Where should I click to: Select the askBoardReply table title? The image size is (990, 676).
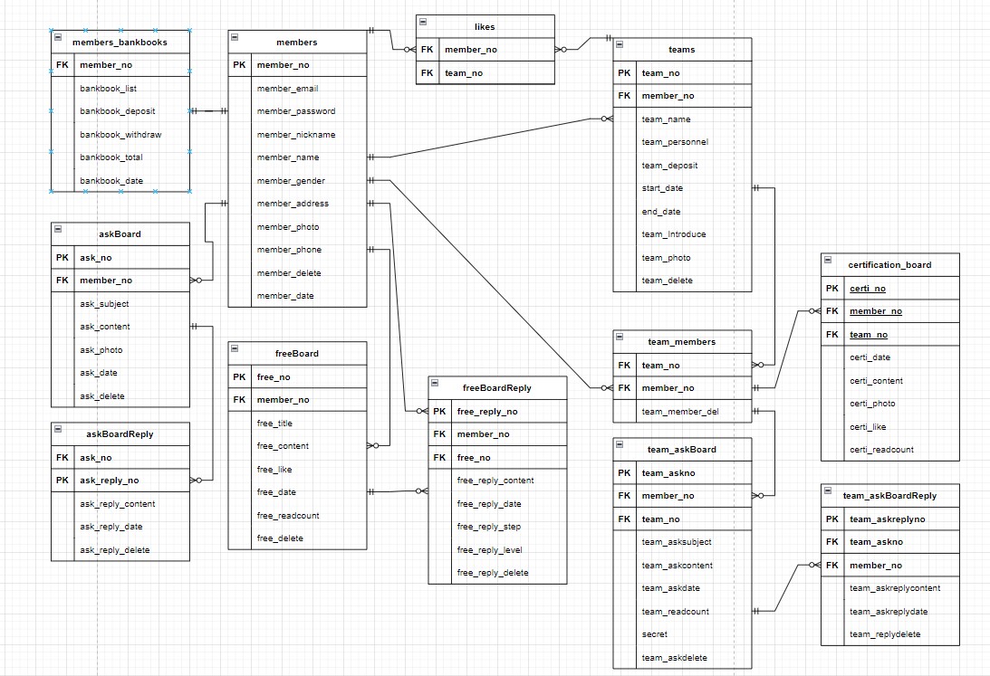pyautogui.click(x=120, y=434)
